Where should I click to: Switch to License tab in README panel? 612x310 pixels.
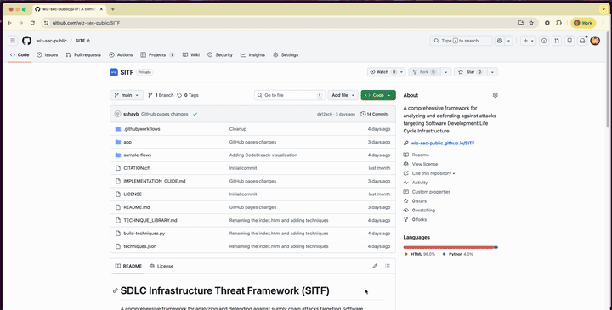161,266
